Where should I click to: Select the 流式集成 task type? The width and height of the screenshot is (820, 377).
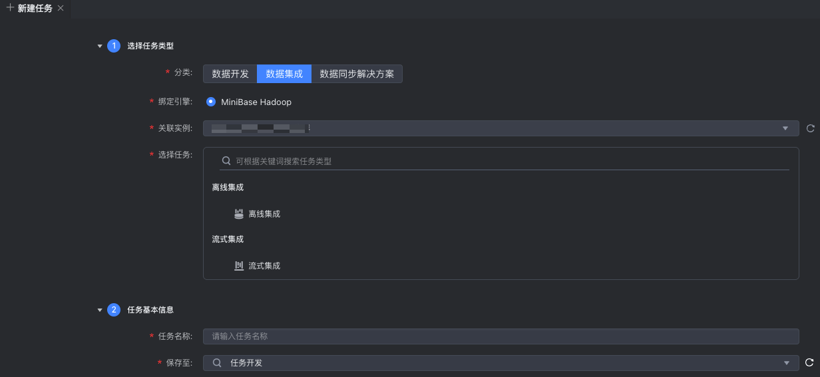[264, 265]
